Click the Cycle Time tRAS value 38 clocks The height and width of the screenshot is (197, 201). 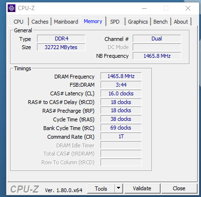pyautogui.click(x=121, y=119)
